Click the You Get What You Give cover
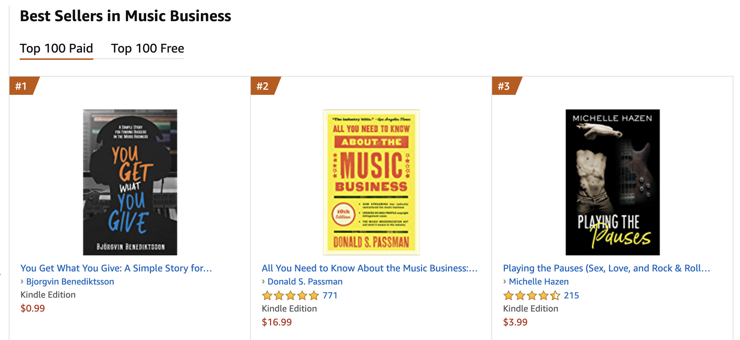Image resolution: width=740 pixels, height=340 pixels. (x=130, y=182)
